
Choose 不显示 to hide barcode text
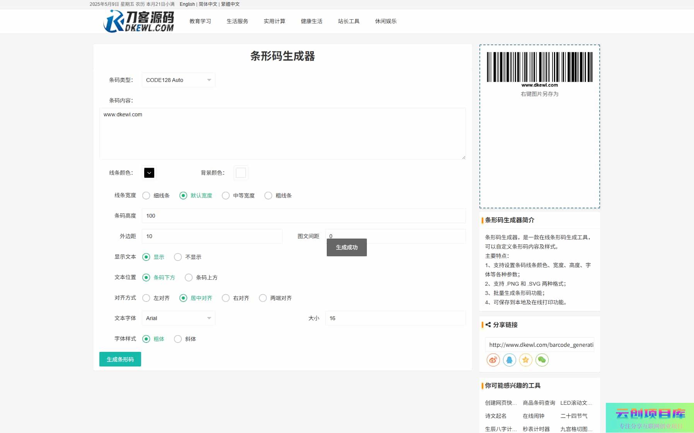[x=178, y=257]
